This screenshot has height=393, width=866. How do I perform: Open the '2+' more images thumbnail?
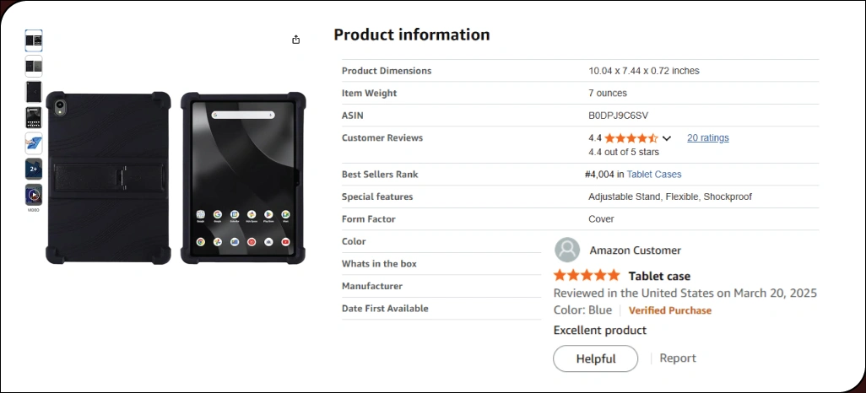point(34,169)
